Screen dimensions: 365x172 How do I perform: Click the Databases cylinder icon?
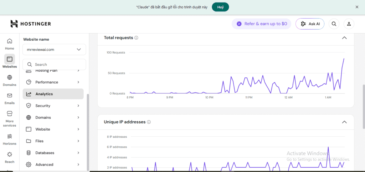29,153
